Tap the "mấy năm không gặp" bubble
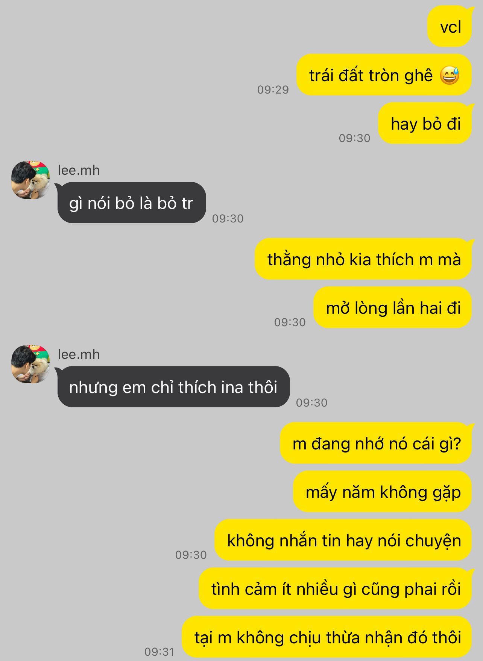The width and height of the screenshot is (483, 661). click(x=383, y=492)
